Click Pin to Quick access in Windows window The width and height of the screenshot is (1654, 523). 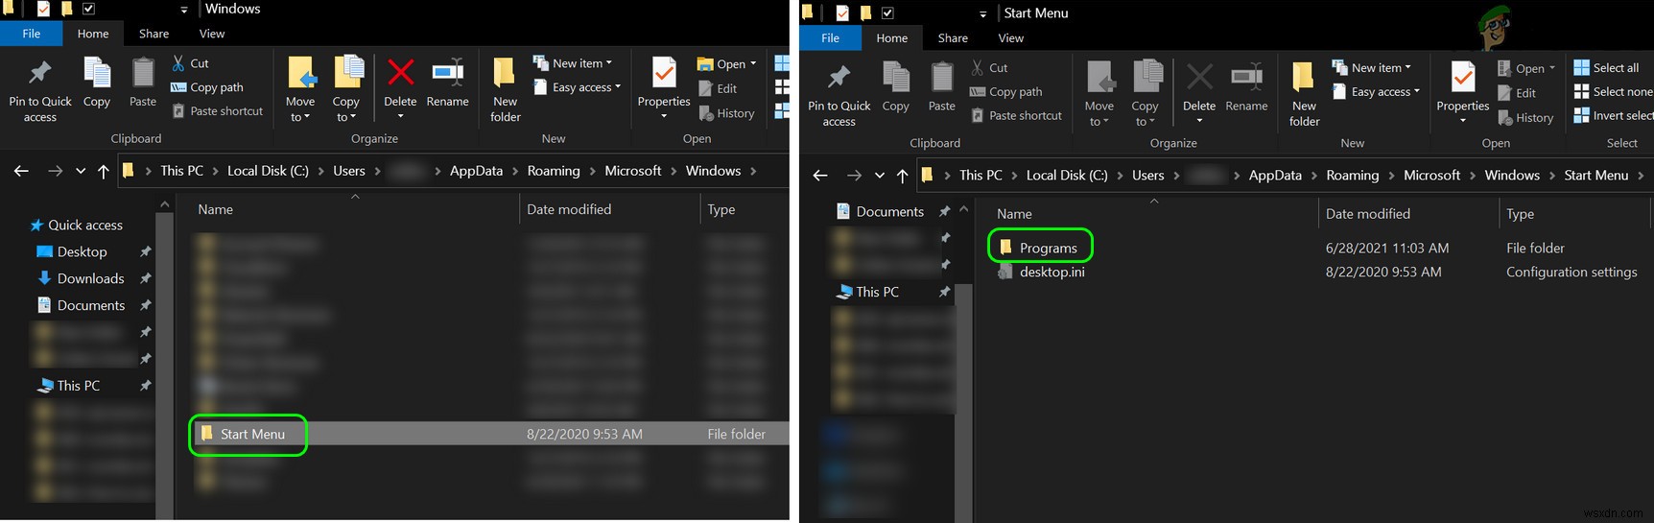coord(40,90)
